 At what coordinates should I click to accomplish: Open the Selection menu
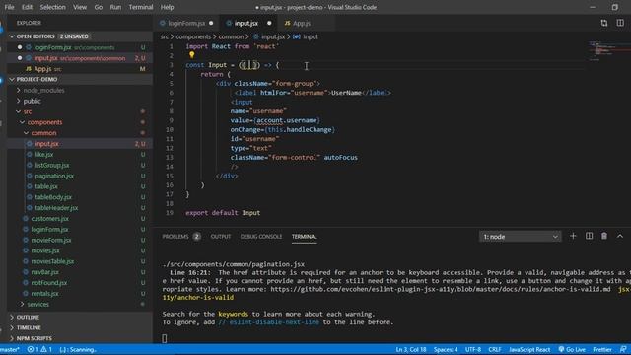click(x=52, y=7)
